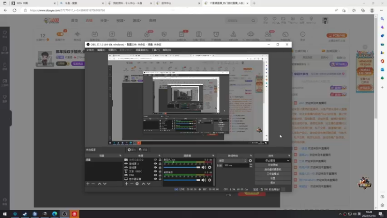
Task: Move selected source up in list
Action: pyautogui.click(x=143, y=184)
